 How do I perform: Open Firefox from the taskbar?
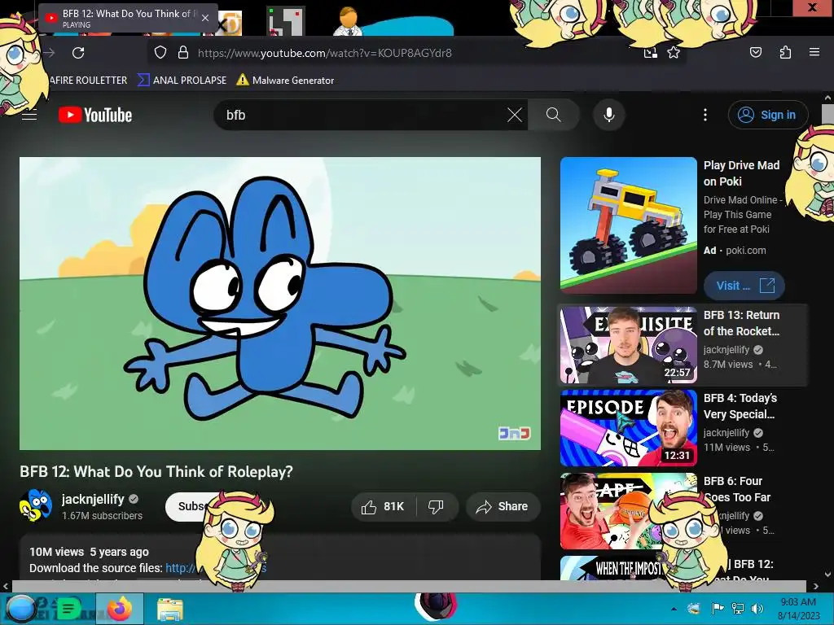pos(120,609)
